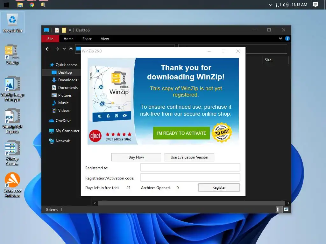
Task: Click the Register button
Action: click(x=219, y=187)
